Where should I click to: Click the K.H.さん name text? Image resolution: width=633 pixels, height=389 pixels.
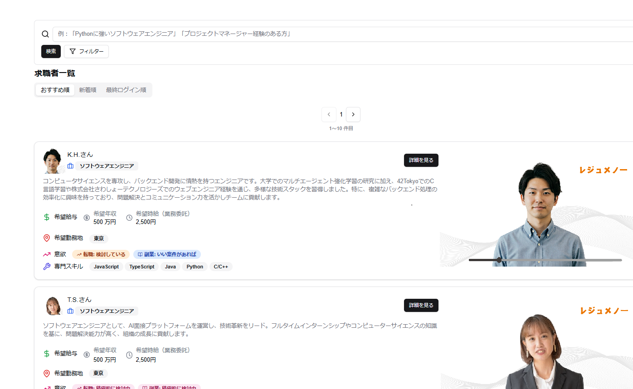click(80, 155)
